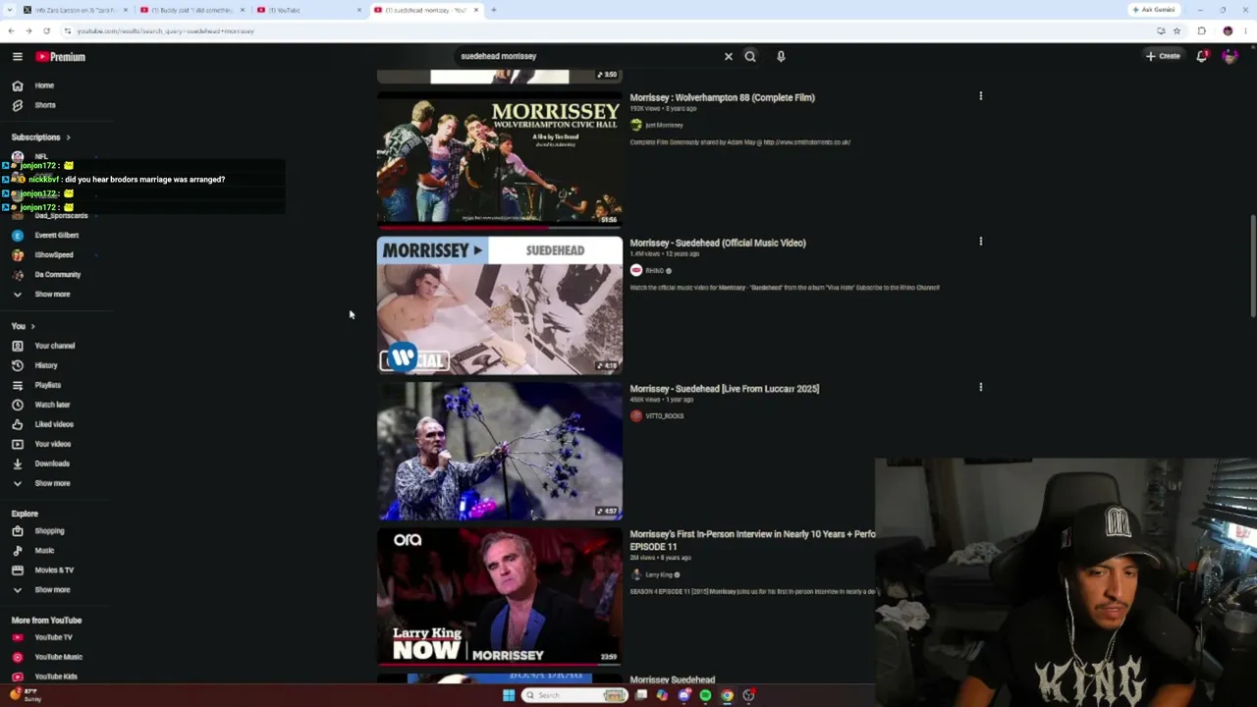Open Everett Gilbert subscription channel
This screenshot has width=1257, height=707.
(x=56, y=236)
